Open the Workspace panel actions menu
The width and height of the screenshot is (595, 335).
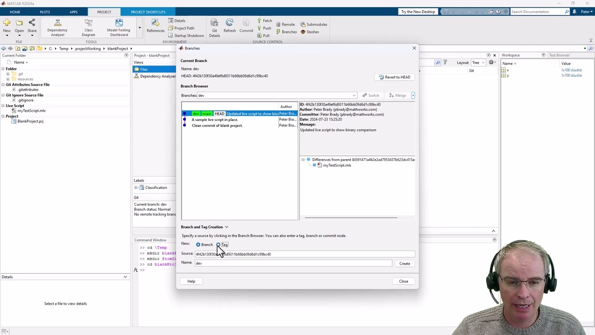tap(543, 55)
